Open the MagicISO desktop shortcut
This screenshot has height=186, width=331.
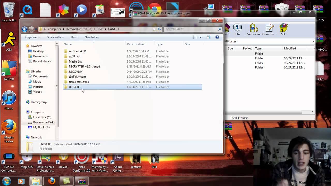[x=27, y=161]
